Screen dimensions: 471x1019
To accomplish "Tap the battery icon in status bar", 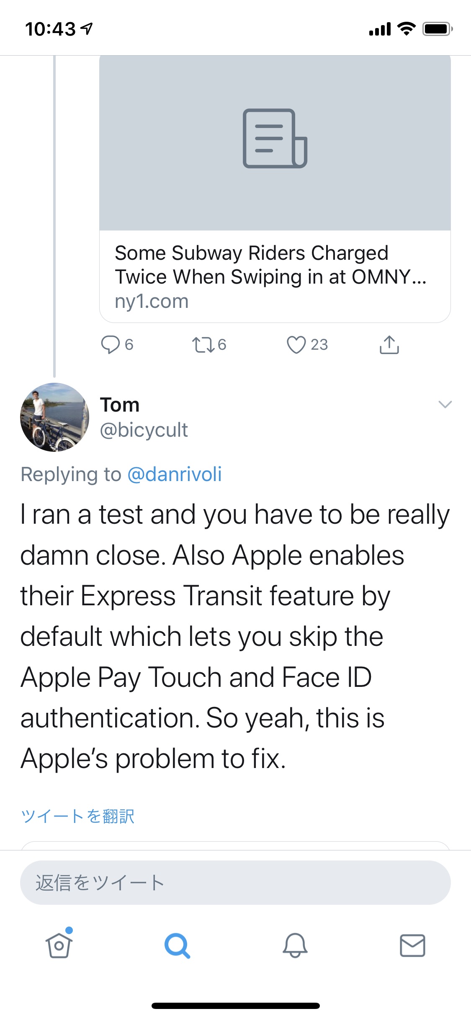I will point(437,29).
